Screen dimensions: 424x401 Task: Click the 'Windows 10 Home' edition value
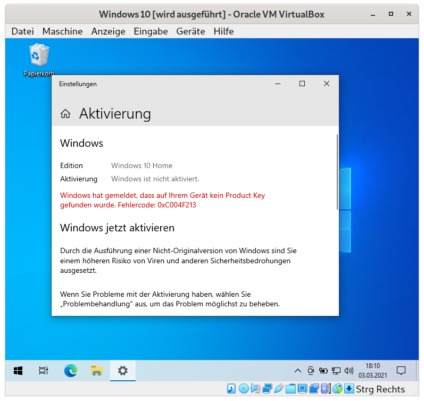pyautogui.click(x=142, y=165)
